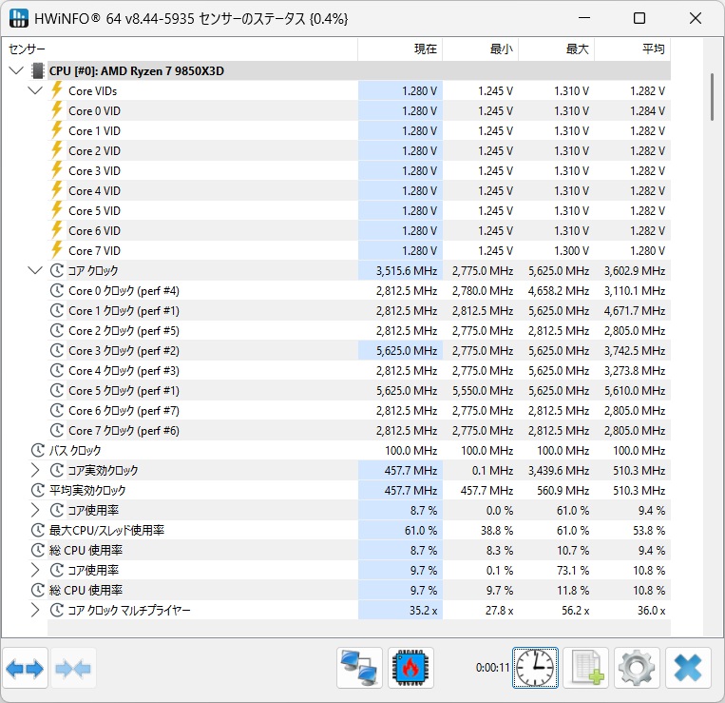Open sensor settings with the gear icon
Screen dimensions: 725x703
pyautogui.click(x=637, y=669)
